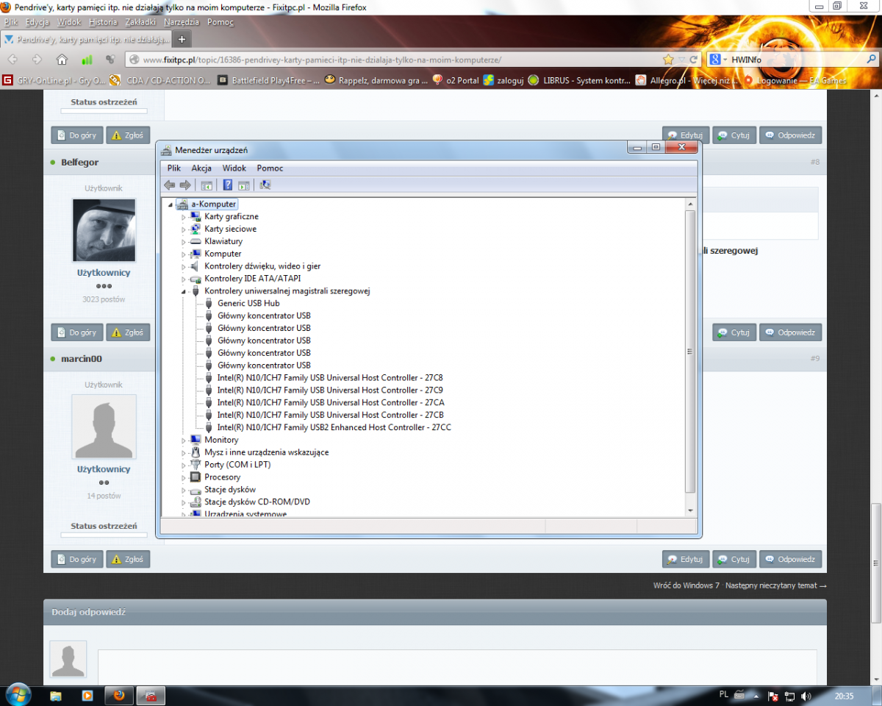Click the bottom Edytuj button
The image size is (882, 706).
tap(686, 559)
